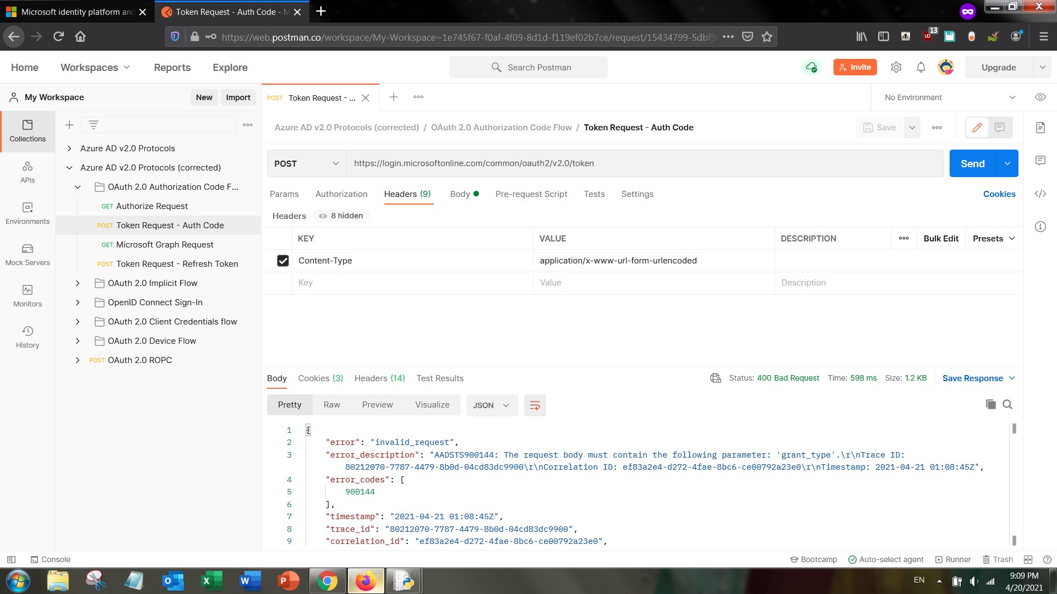This screenshot has height=594, width=1057.
Task: Open the Monitors sidebar icon
Action: (28, 295)
